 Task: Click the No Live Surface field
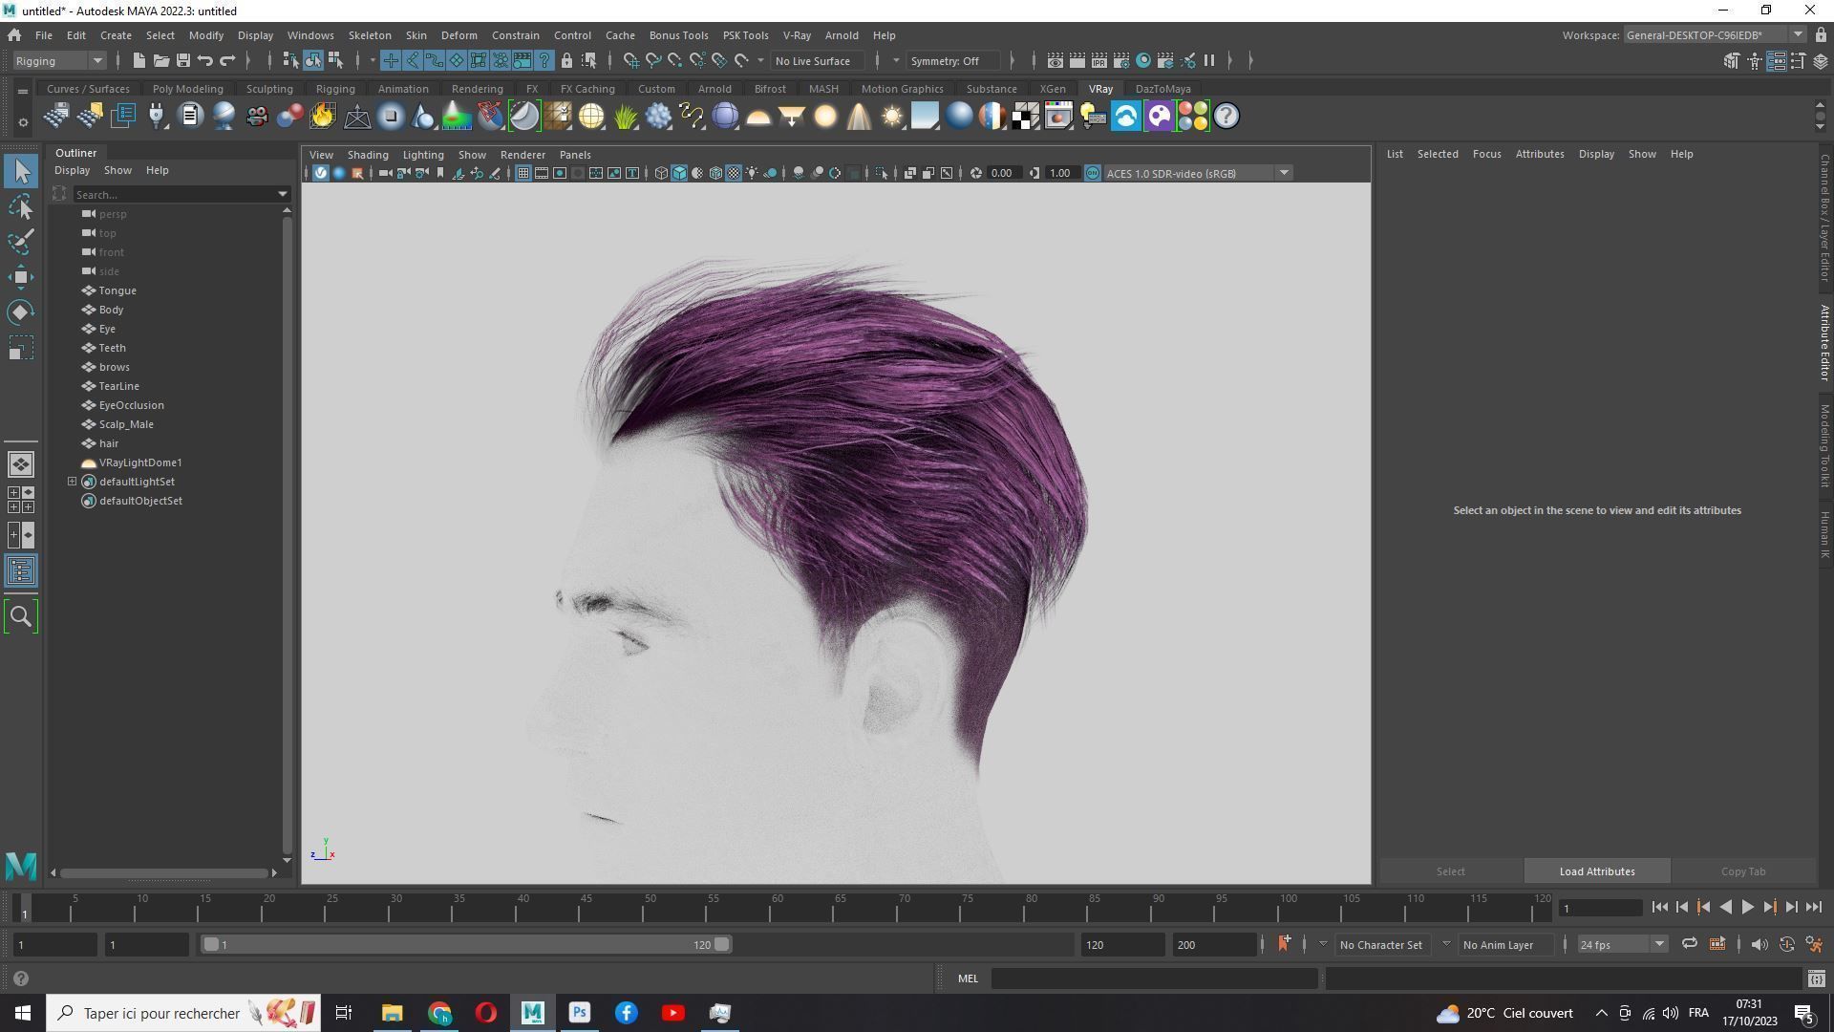point(818,60)
